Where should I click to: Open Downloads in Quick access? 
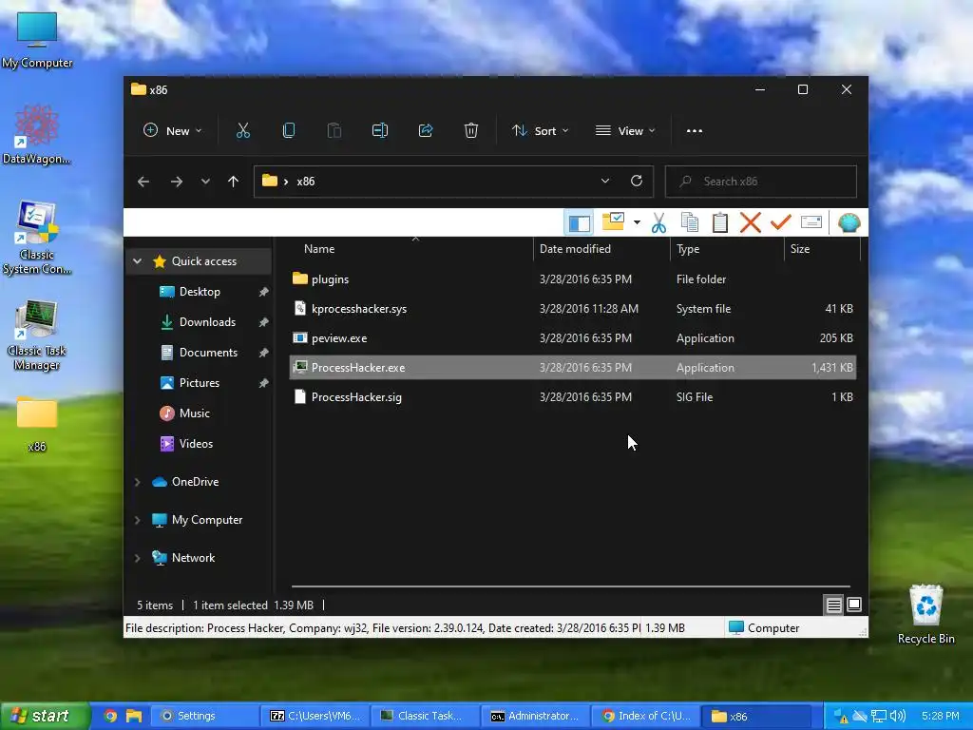tap(207, 322)
